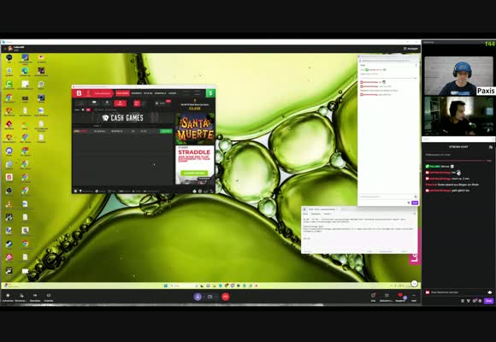
Task: Click the red B logo in the poker lobby
Action: pos(79,93)
